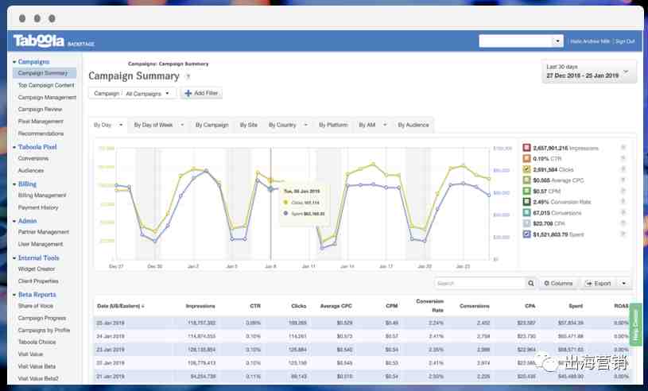The width and height of the screenshot is (648, 391).
Task: Collapse the Taboola Pixel sidebar section
Action: point(14,147)
